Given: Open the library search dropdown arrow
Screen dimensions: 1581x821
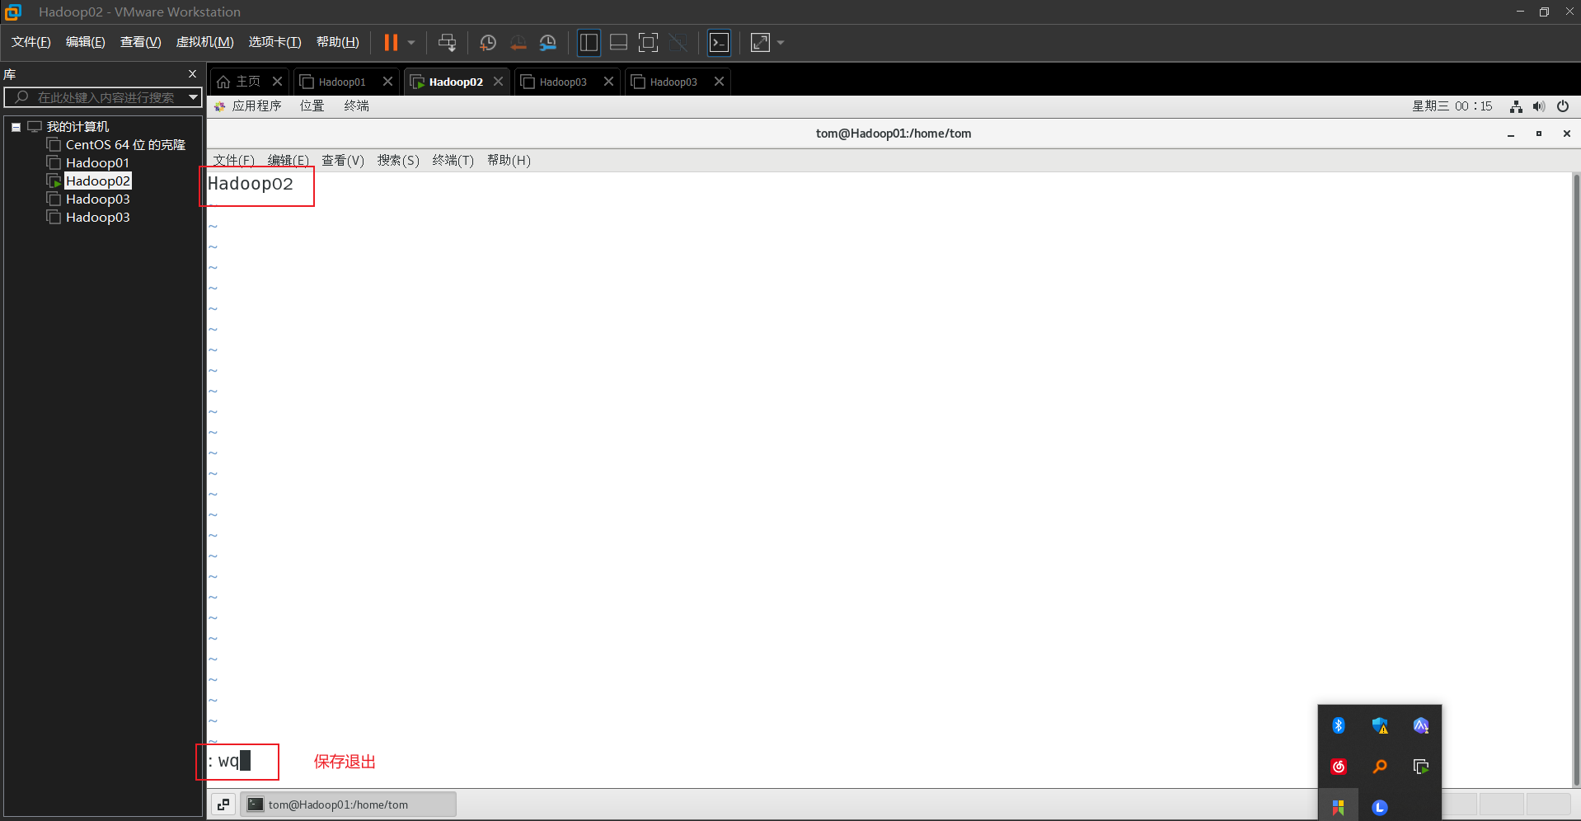Looking at the screenshot, I should point(193,97).
